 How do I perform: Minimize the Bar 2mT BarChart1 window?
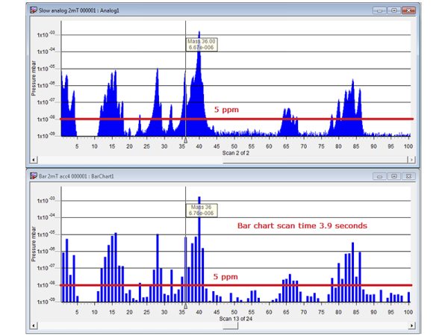point(379,177)
